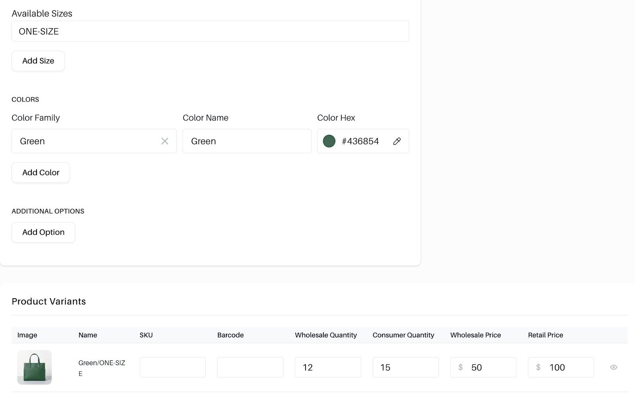The image size is (635, 406).
Task: Click the eyedropper icon beside the hex code
Action: (x=397, y=141)
